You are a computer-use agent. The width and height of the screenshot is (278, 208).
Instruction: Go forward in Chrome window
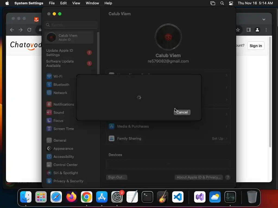coord(21,30)
